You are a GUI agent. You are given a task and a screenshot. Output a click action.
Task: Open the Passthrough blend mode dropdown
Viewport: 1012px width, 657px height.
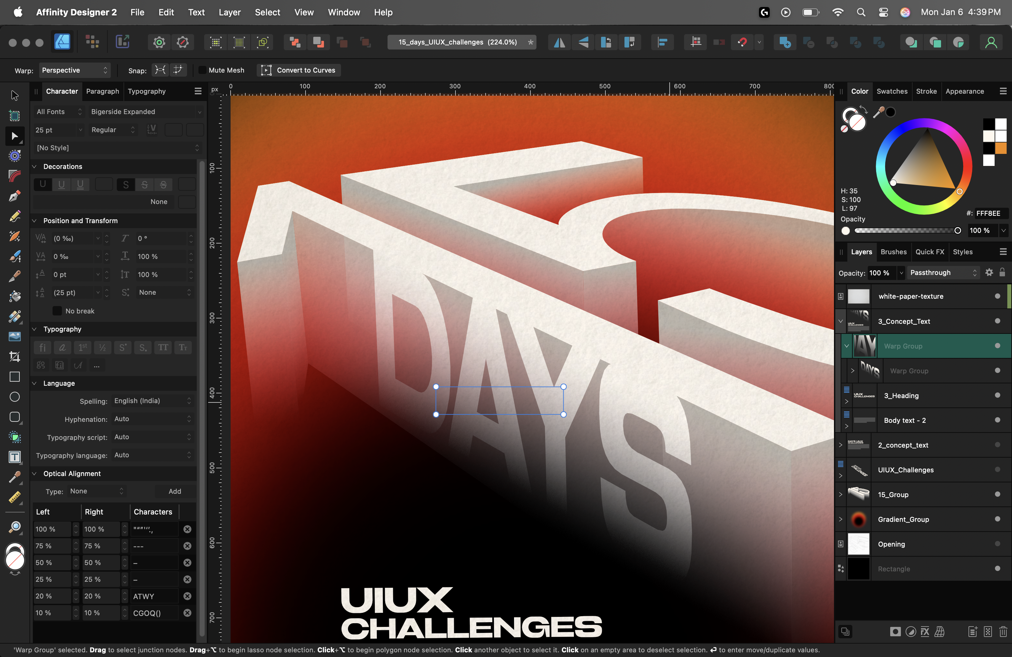pyautogui.click(x=943, y=272)
